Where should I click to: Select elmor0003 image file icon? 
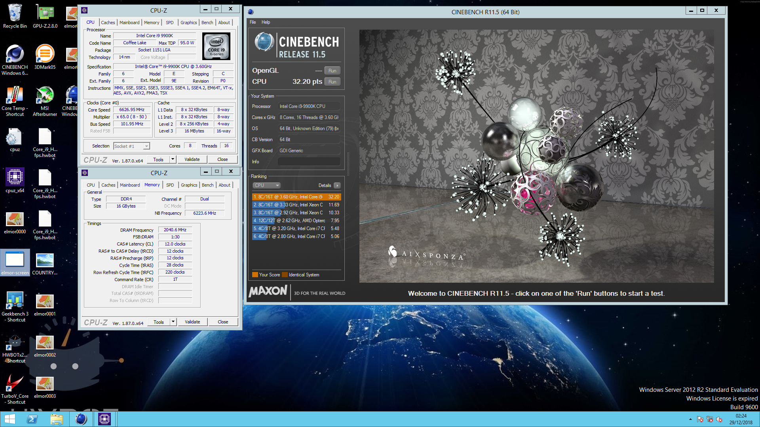[45, 387]
